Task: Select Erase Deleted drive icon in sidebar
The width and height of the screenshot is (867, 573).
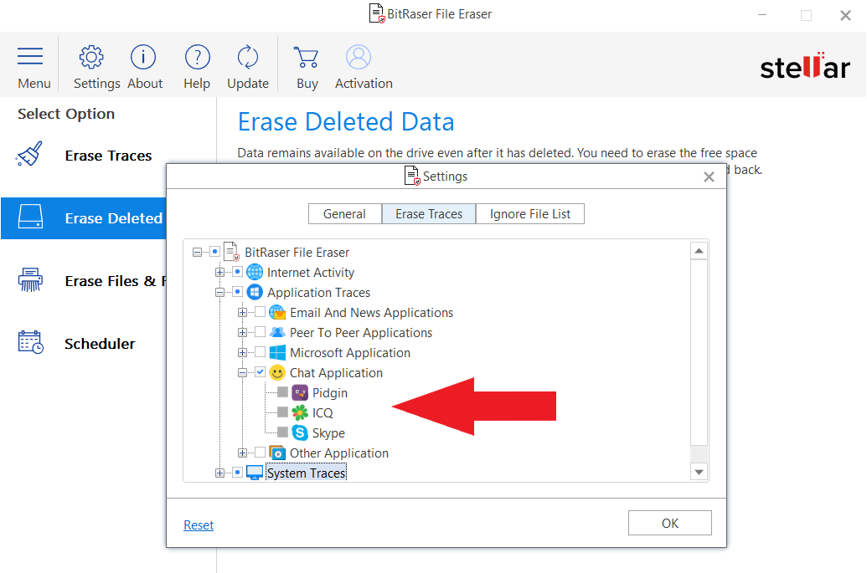Action: tap(30, 217)
